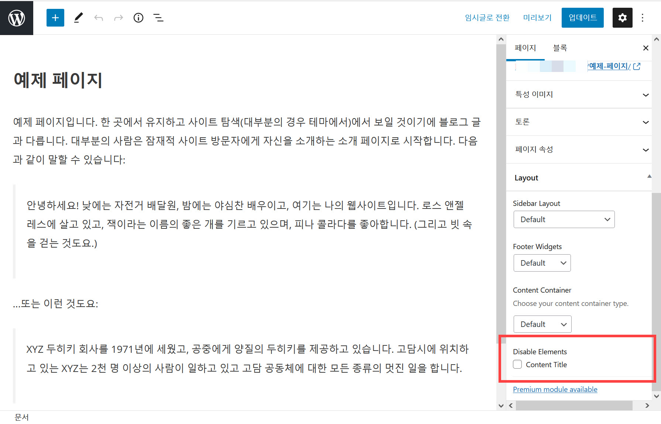The image size is (661, 424).
Task: Click the WordPress logo in the top corner
Action: [16, 17]
